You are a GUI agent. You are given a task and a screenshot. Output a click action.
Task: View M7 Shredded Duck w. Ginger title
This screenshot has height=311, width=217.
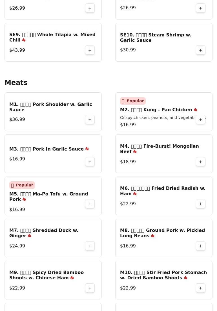[44, 233]
